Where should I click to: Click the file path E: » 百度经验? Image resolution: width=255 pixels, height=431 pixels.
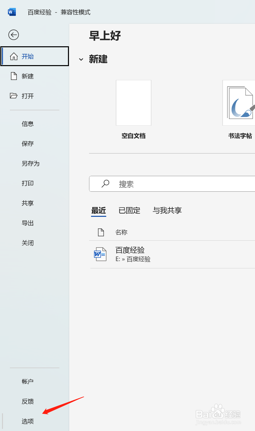click(x=133, y=259)
